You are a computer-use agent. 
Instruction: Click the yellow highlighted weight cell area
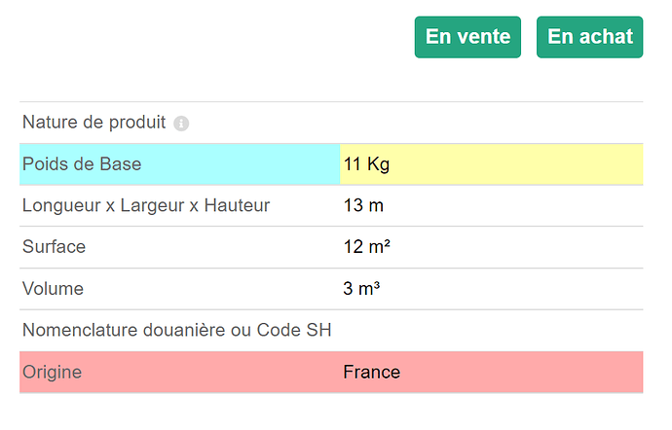point(492,164)
